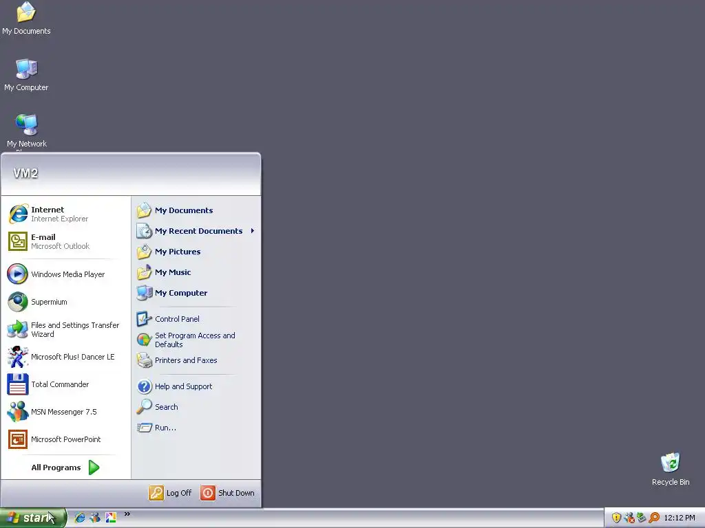
Task: Open My Documents in the Start menu
Action: (x=196, y=210)
